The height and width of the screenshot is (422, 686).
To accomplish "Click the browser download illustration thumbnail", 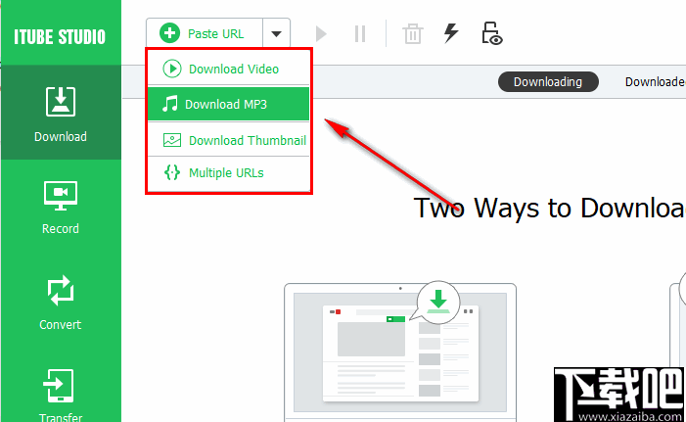I will pyautogui.click(x=400, y=352).
